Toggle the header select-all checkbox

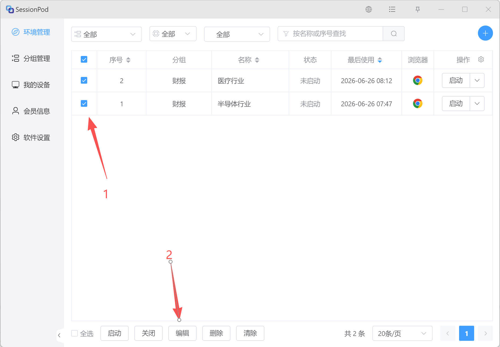(84, 59)
